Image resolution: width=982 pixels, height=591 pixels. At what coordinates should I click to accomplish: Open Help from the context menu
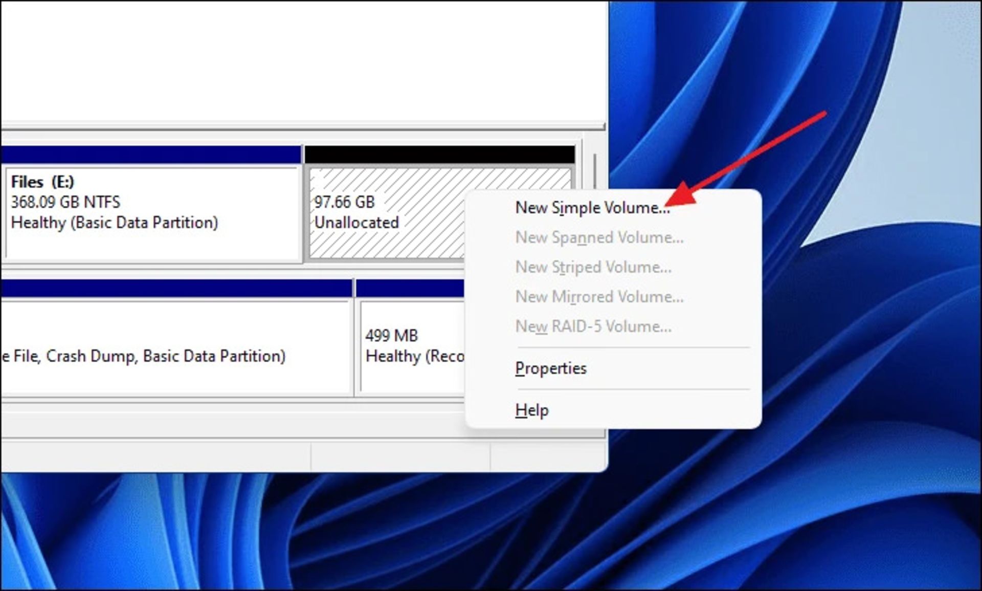[x=532, y=410]
